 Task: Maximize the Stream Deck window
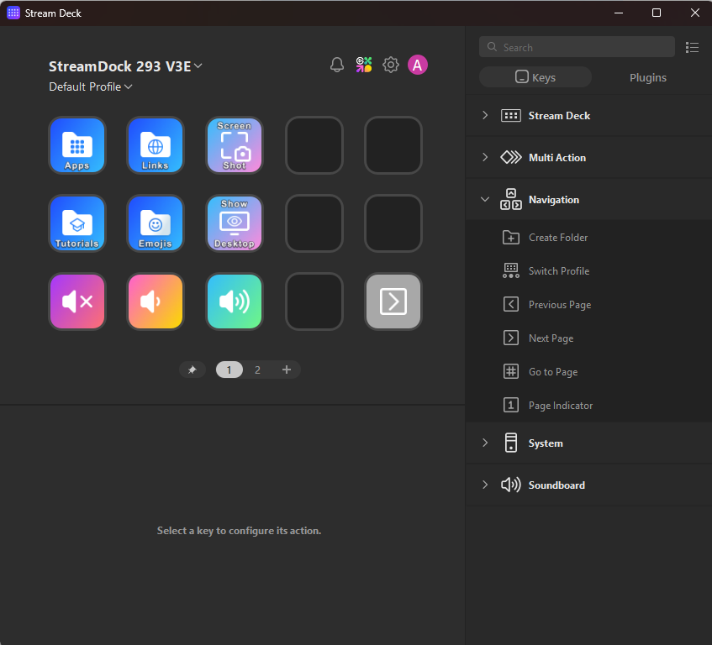click(x=657, y=13)
